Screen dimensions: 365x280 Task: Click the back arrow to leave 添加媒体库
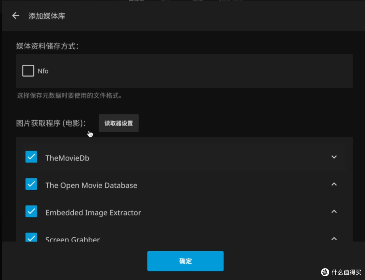[16, 16]
